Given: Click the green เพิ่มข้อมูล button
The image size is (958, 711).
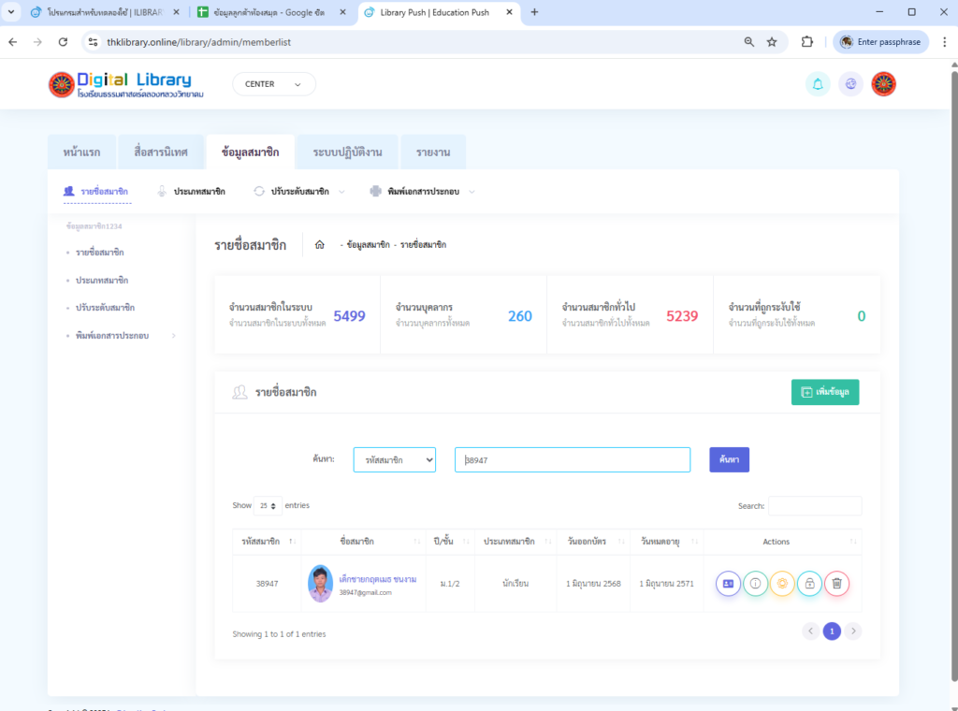Looking at the screenshot, I should coord(824,392).
